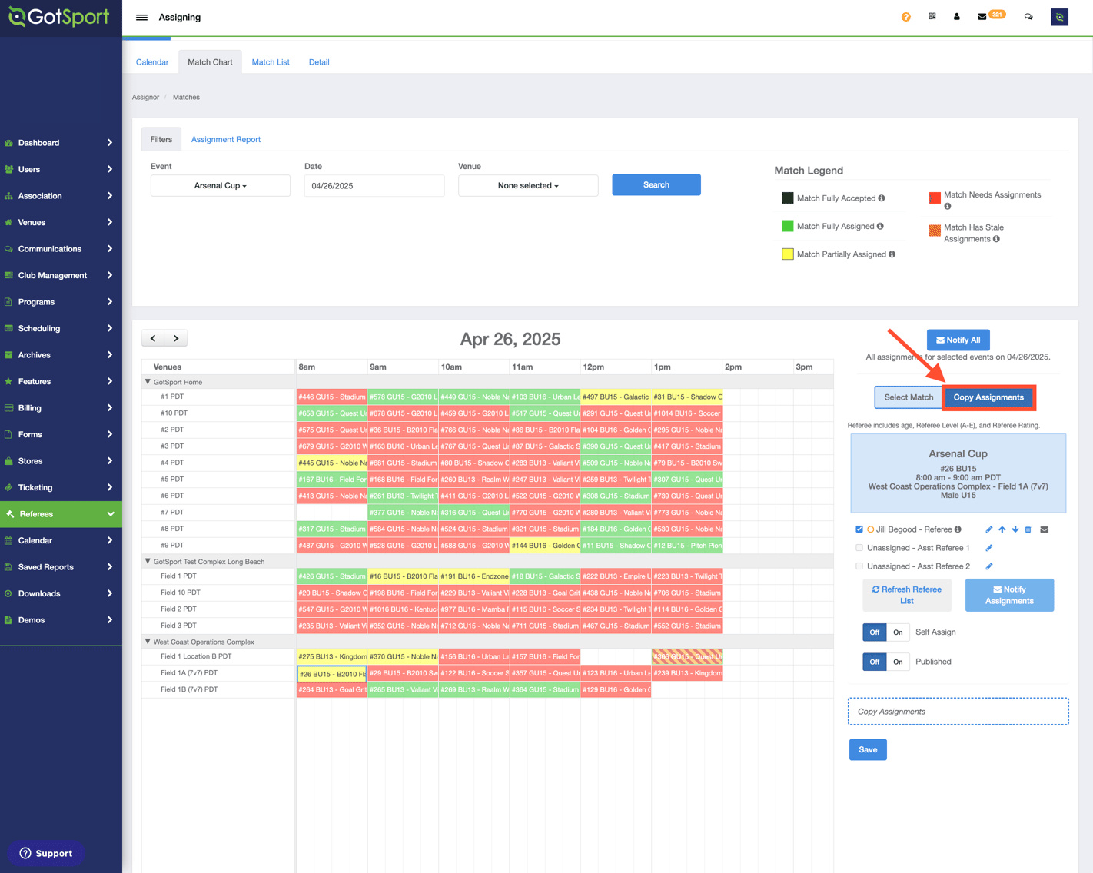Click the Date field showing 04/26/2025
The width and height of the screenshot is (1093, 873).
coord(374,186)
